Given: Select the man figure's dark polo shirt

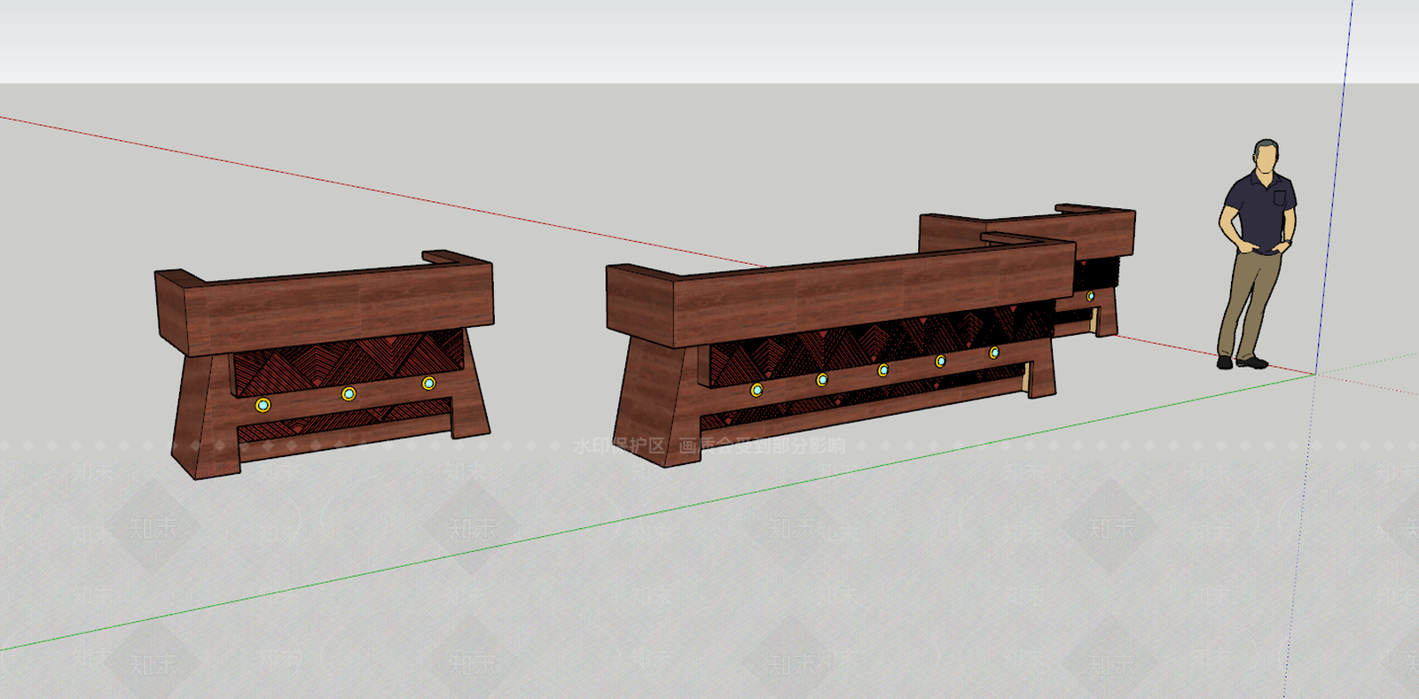Looking at the screenshot, I should 1259,208.
